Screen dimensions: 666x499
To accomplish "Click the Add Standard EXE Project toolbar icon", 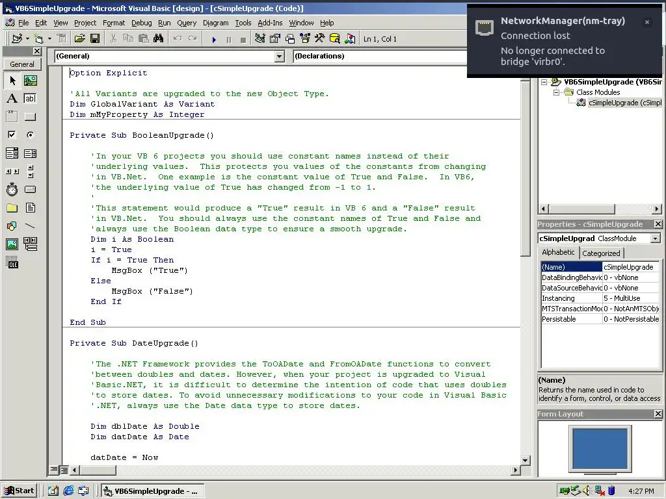I will coord(17,38).
